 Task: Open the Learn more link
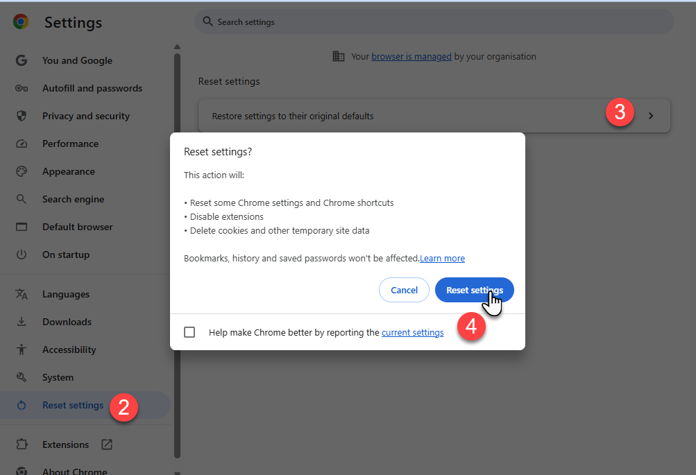(442, 258)
